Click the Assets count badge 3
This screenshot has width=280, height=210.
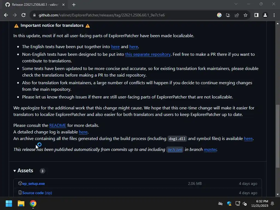click(42, 171)
